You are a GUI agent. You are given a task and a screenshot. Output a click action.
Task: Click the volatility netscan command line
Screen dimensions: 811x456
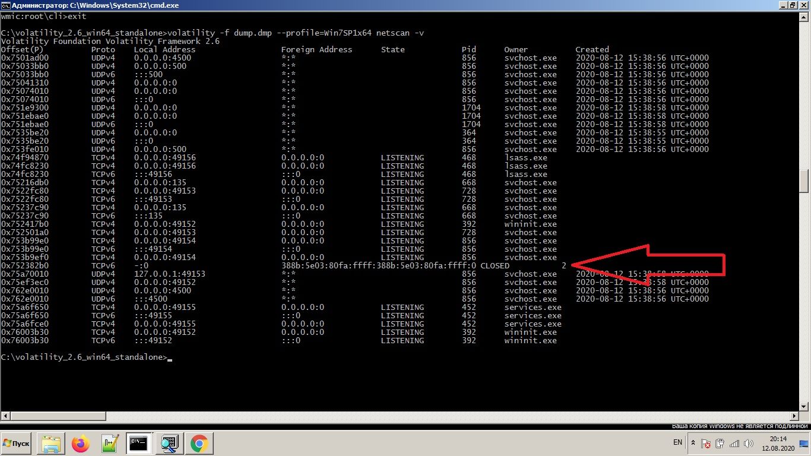(x=213, y=33)
